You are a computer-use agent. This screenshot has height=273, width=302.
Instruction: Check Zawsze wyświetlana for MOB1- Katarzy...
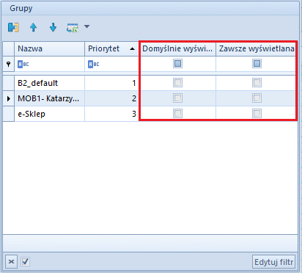[257, 98]
